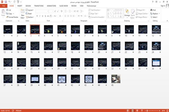
Task: Open the FILEminimizer tab
Action: tap(91, 6)
